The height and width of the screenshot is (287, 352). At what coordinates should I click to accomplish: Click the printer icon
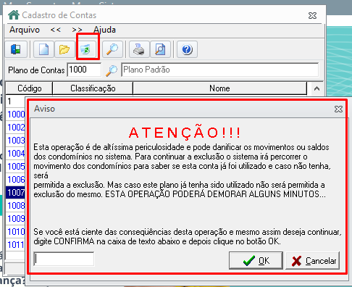click(139, 49)
